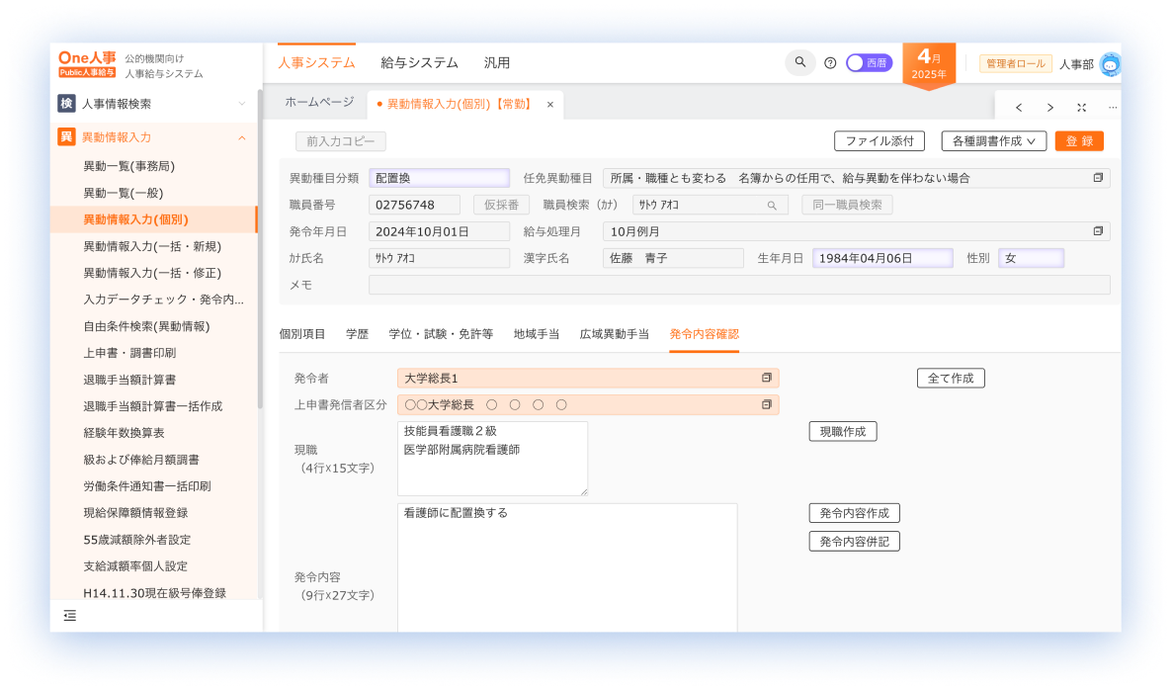The height and width of the screenshot is (690, 1172).
Task: Open 異動一覧(一般) in sidebar
Action: 124,193
